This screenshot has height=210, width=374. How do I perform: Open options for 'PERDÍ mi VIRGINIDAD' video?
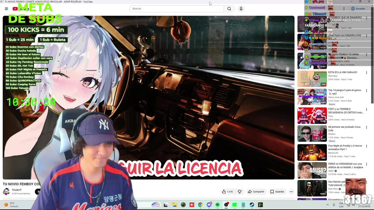366,164
